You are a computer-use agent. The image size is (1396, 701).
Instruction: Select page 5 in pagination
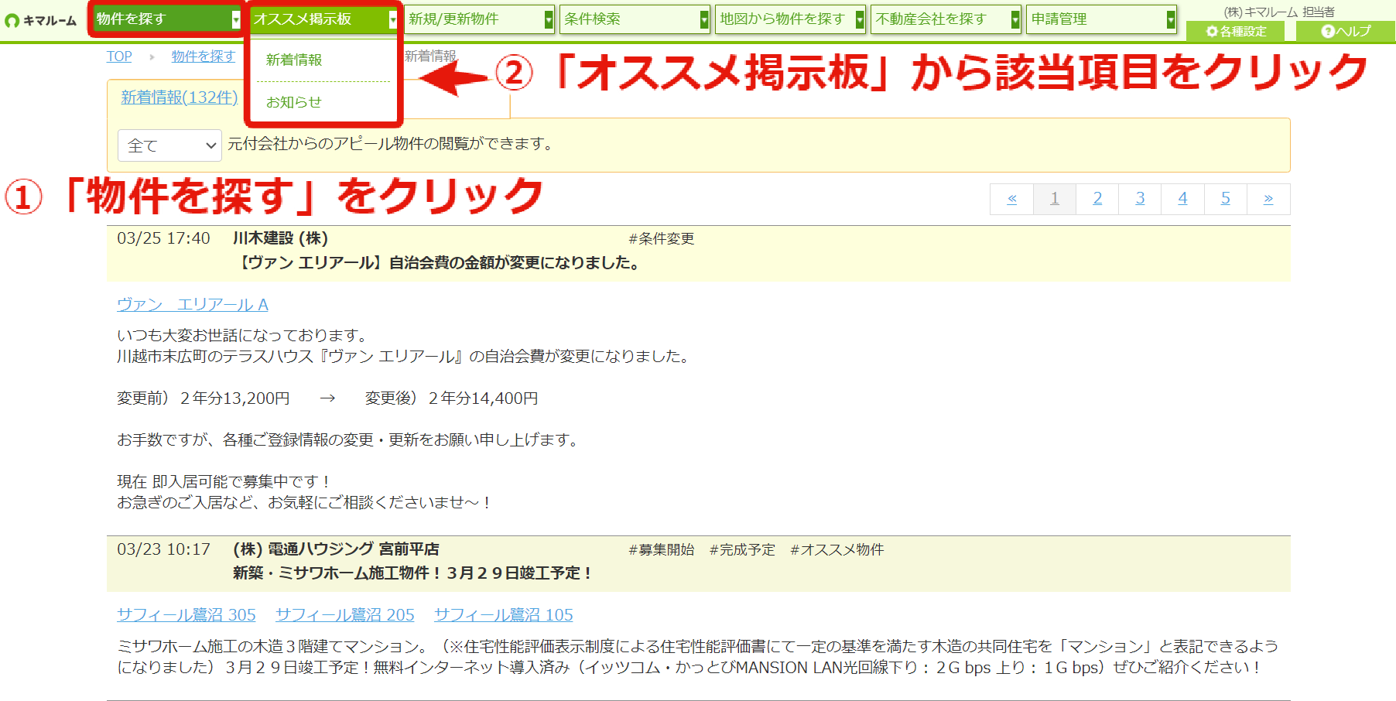tap(1226, 199)
